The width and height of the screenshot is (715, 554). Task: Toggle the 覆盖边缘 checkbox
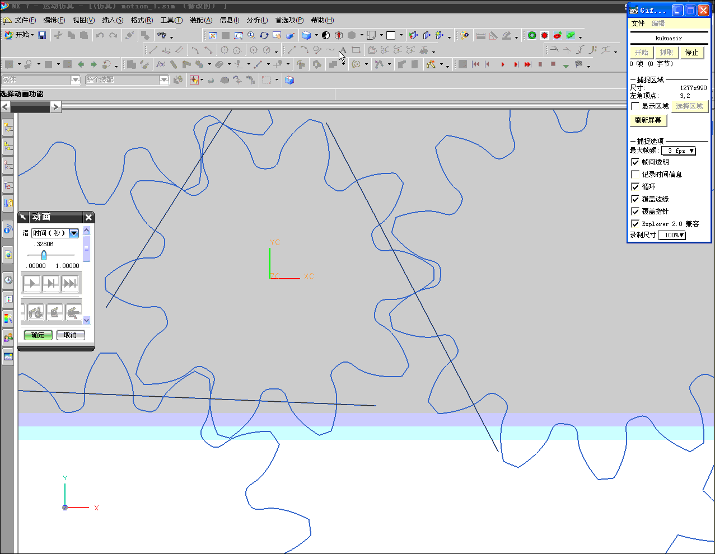click(x=635, y=199)
